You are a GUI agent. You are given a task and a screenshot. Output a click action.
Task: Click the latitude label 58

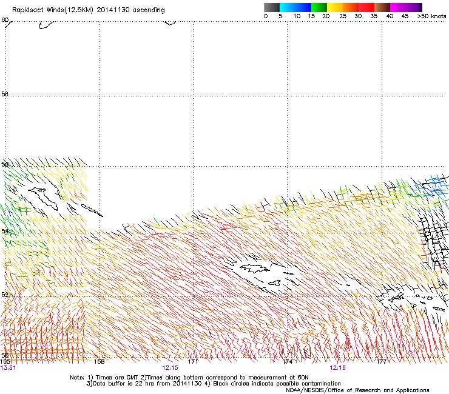5,94
